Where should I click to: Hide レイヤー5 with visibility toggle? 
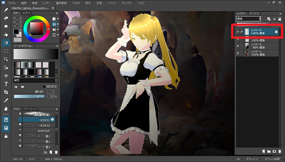(x=238, y=32)
